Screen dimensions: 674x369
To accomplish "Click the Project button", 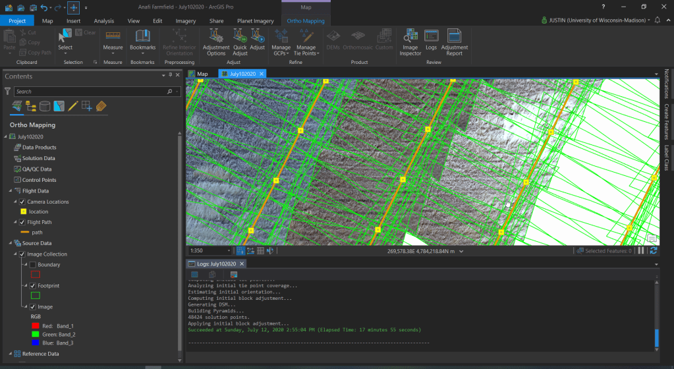I will 17,21.
